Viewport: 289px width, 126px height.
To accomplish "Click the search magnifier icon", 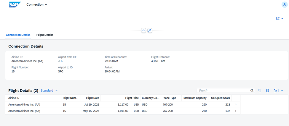I will [x=252, y=91].
